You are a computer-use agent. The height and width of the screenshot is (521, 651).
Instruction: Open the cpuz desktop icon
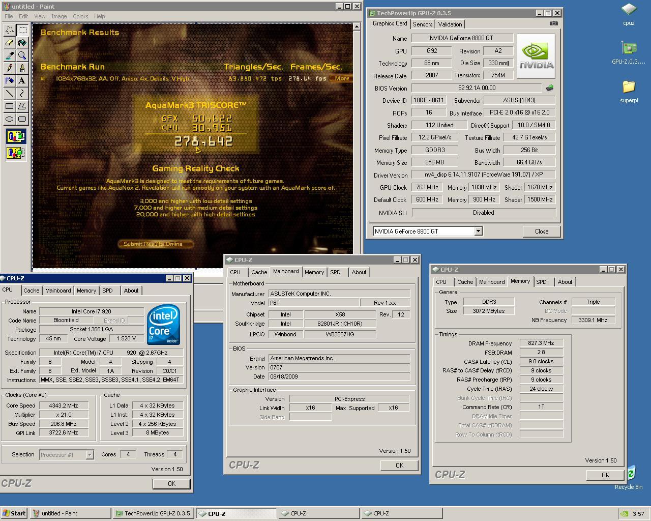(629, 14)
